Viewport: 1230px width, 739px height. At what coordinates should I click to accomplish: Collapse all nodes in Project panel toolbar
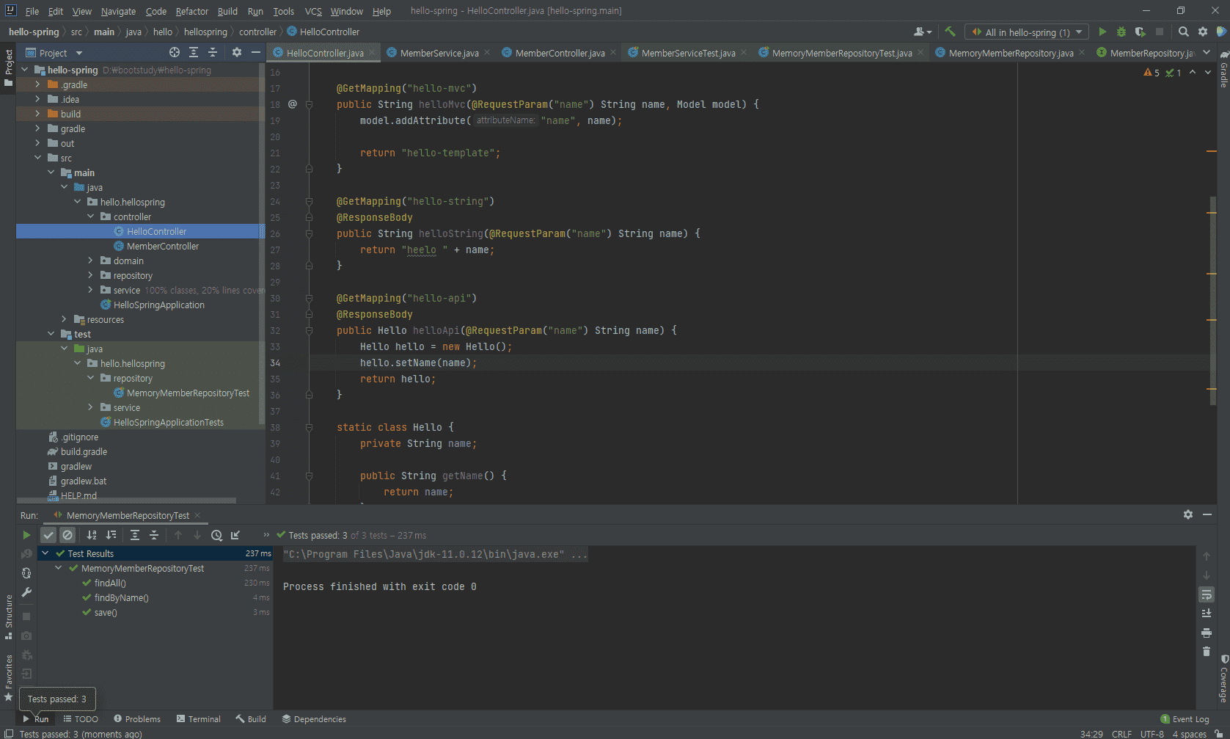[213, 52]
